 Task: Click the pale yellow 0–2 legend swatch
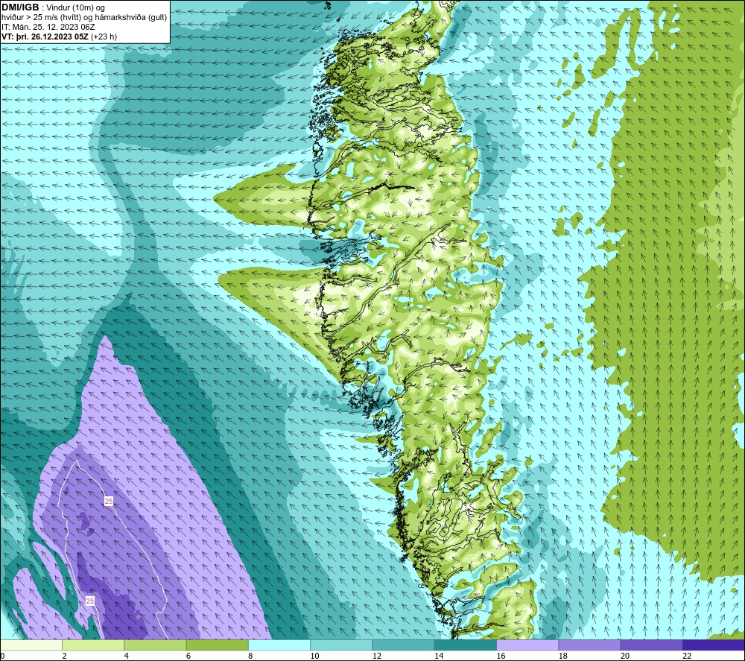[31, 645]
